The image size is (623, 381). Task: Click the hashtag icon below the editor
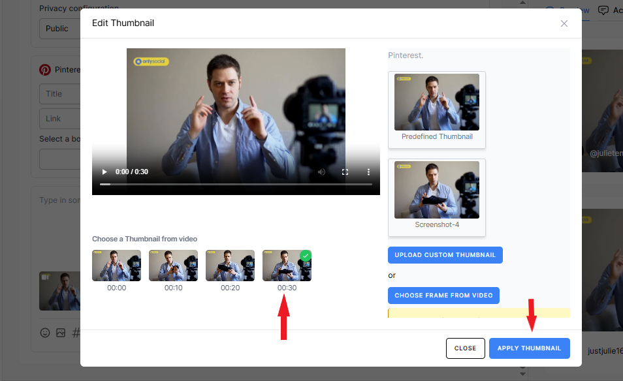click(x=76, y=333)
